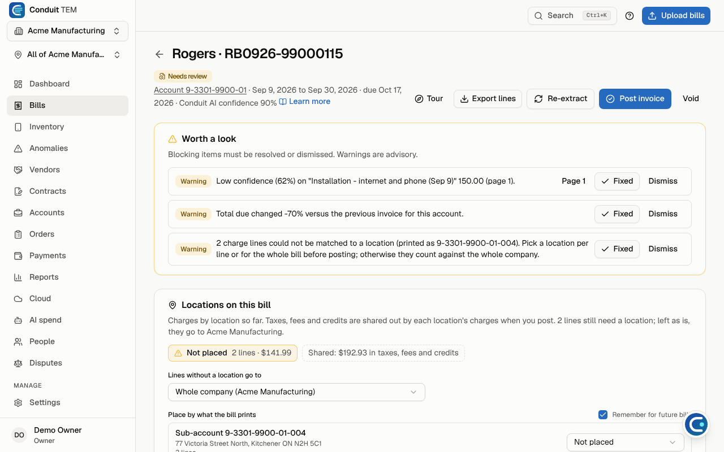The image size is (724, 452).
Task: Click the Locations on this bill pin icon
Action: coord(173,305)
